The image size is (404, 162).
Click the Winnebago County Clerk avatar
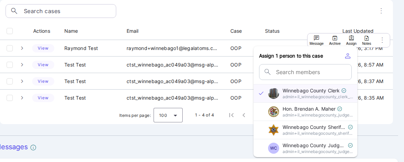tap(274, 93)
